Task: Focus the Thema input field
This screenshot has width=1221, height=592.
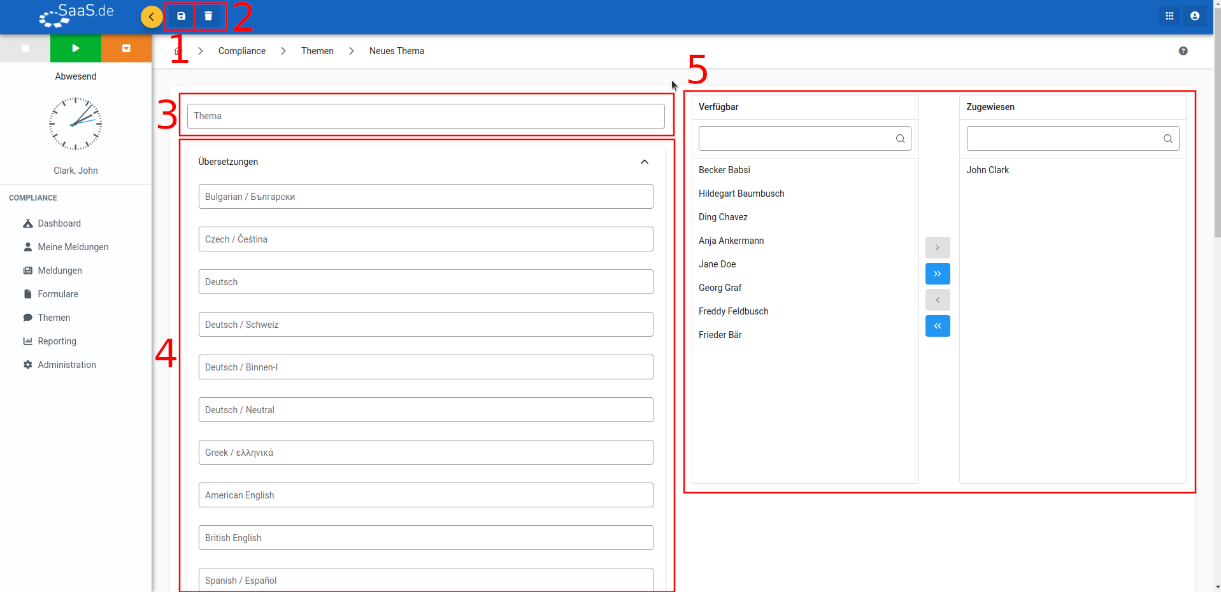Action: pos(426,116)
